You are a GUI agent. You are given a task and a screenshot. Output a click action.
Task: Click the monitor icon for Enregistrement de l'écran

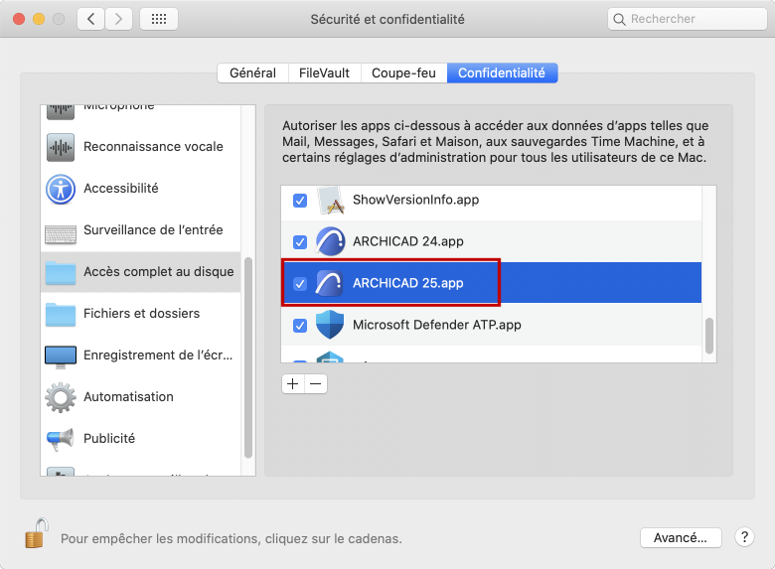point(61,356)
